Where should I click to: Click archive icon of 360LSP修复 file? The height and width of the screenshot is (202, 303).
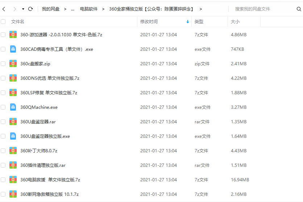13,92
